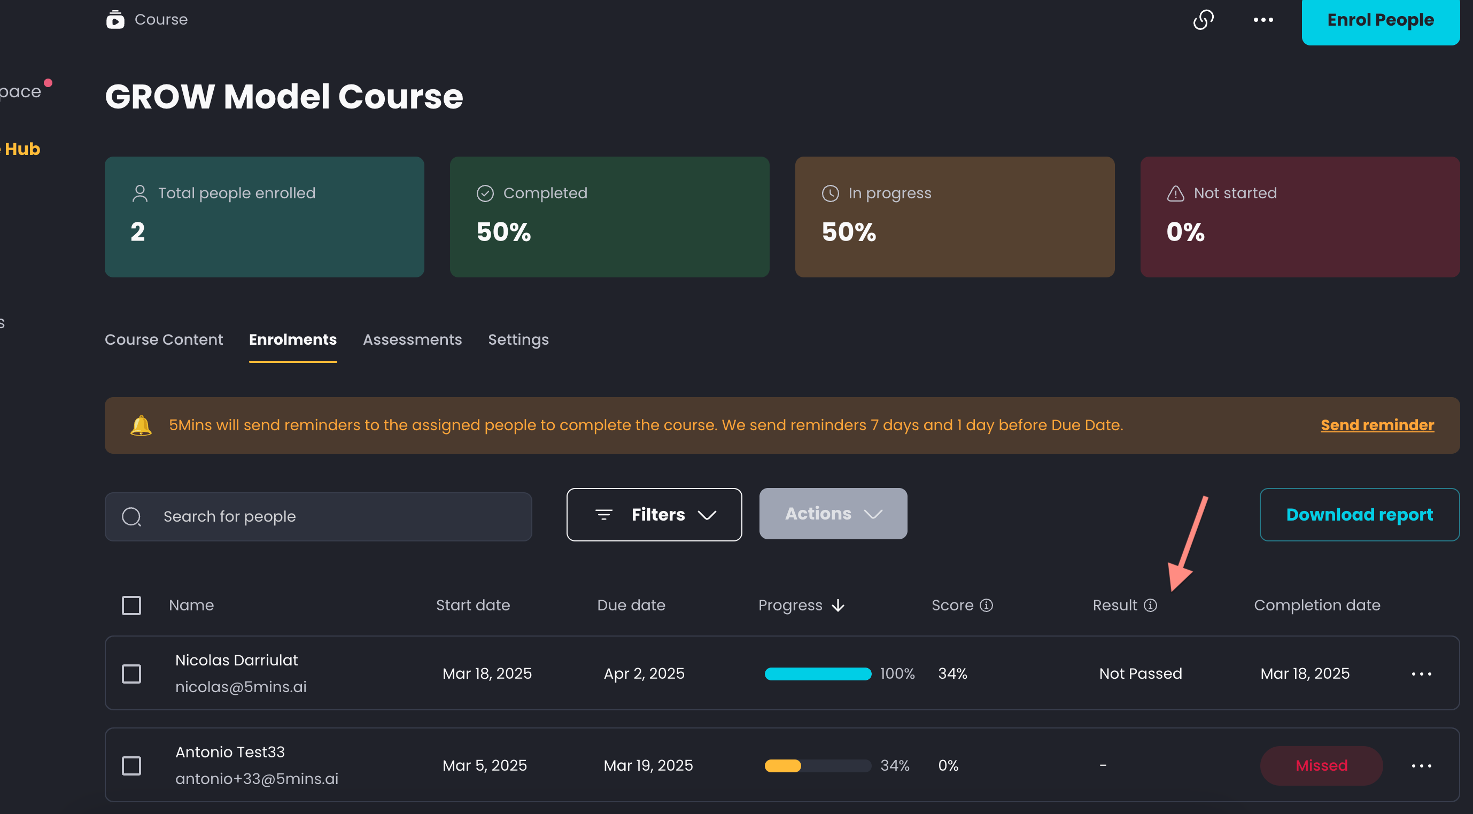Screen dimensions: 1473x814
Task: Expand the Filters dropdown
Action: click(x=654, y=515)
